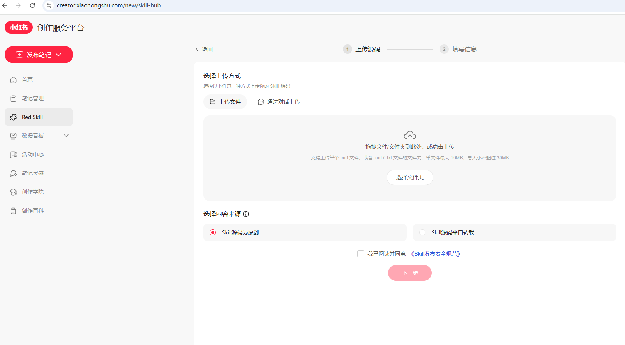Switch to 通过对话上传 tab
Screen dimensions: 625x345
pos(279,102)
